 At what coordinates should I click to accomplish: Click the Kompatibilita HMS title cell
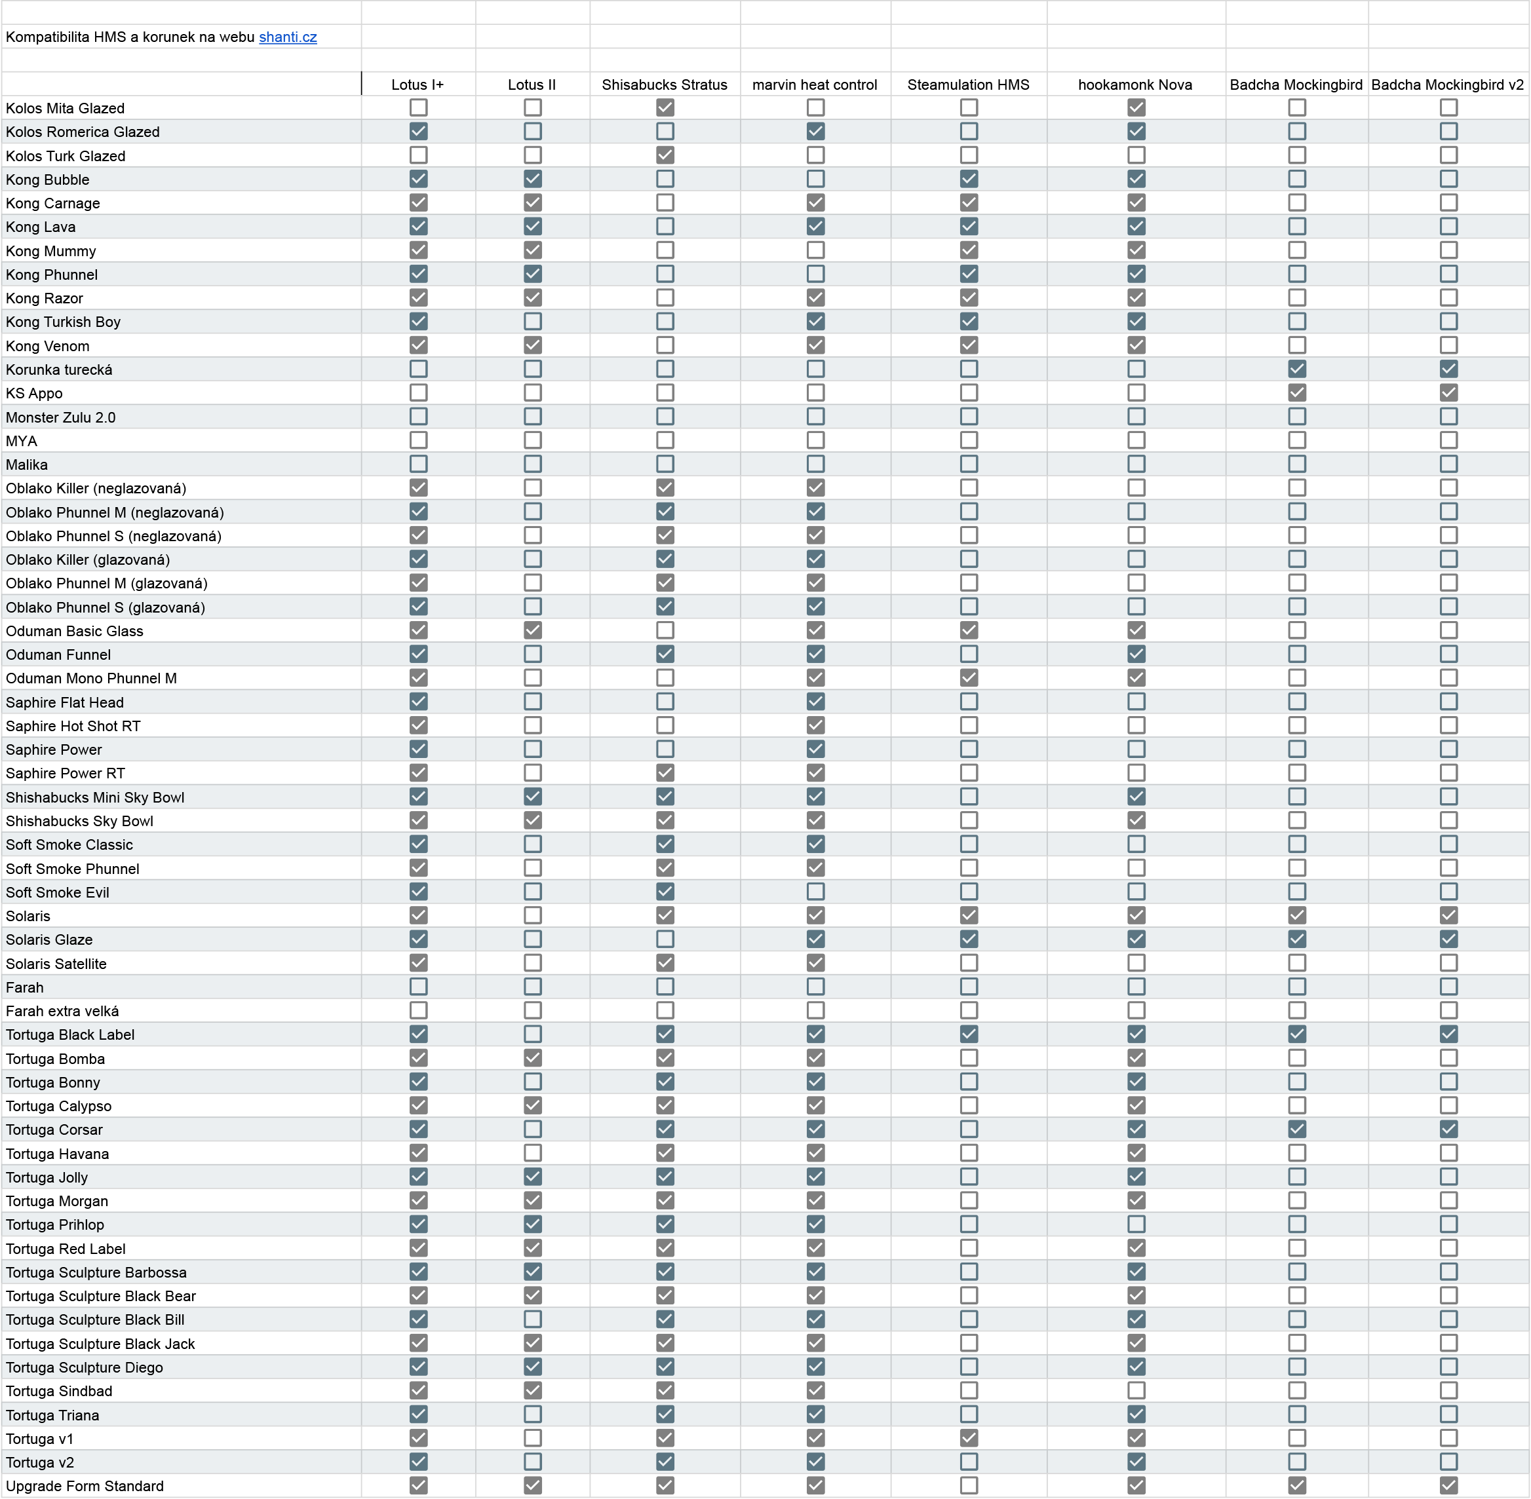pos(181,37)
